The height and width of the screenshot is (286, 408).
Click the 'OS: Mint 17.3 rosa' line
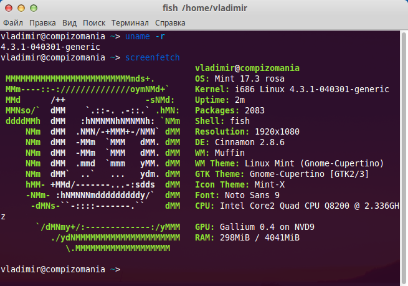click(x=240, y=79)
